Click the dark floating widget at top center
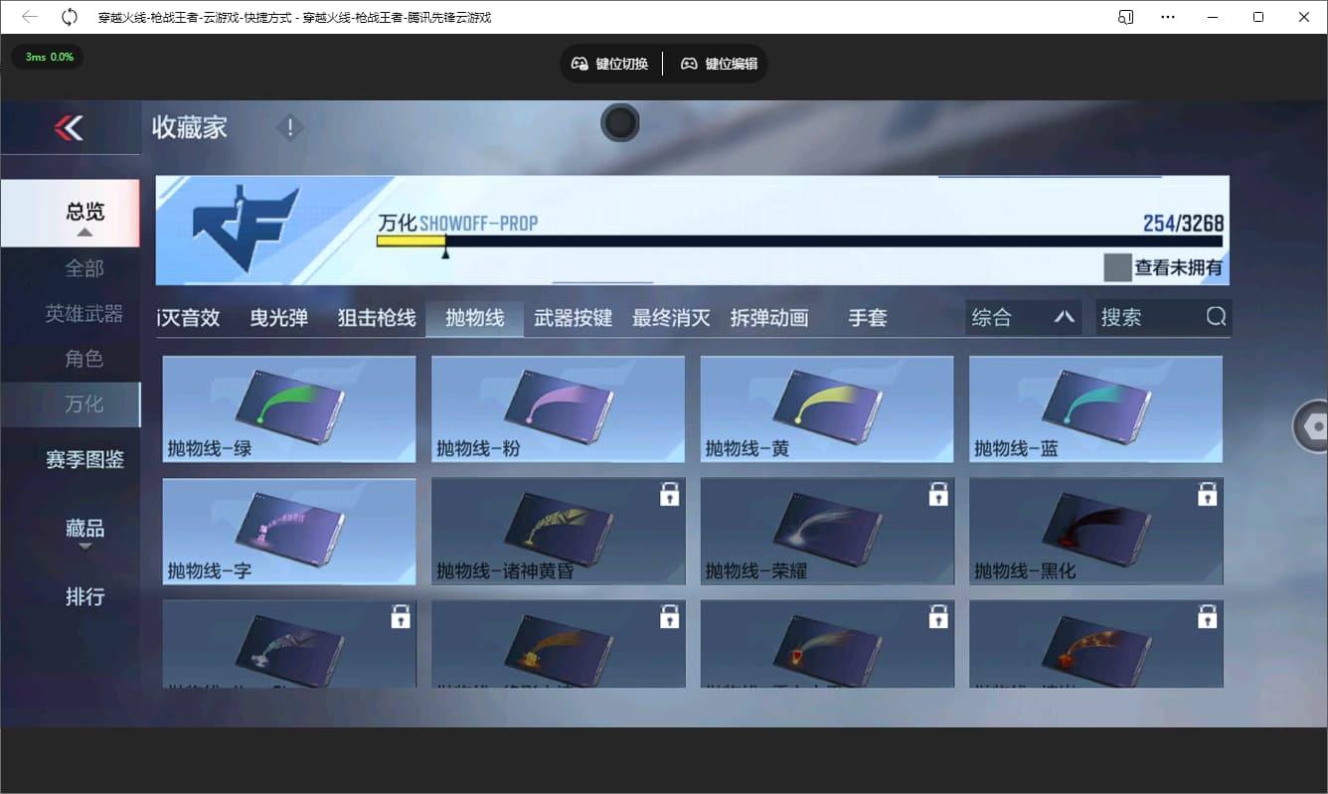The image size is (1328, 794). tap(619, 123)
